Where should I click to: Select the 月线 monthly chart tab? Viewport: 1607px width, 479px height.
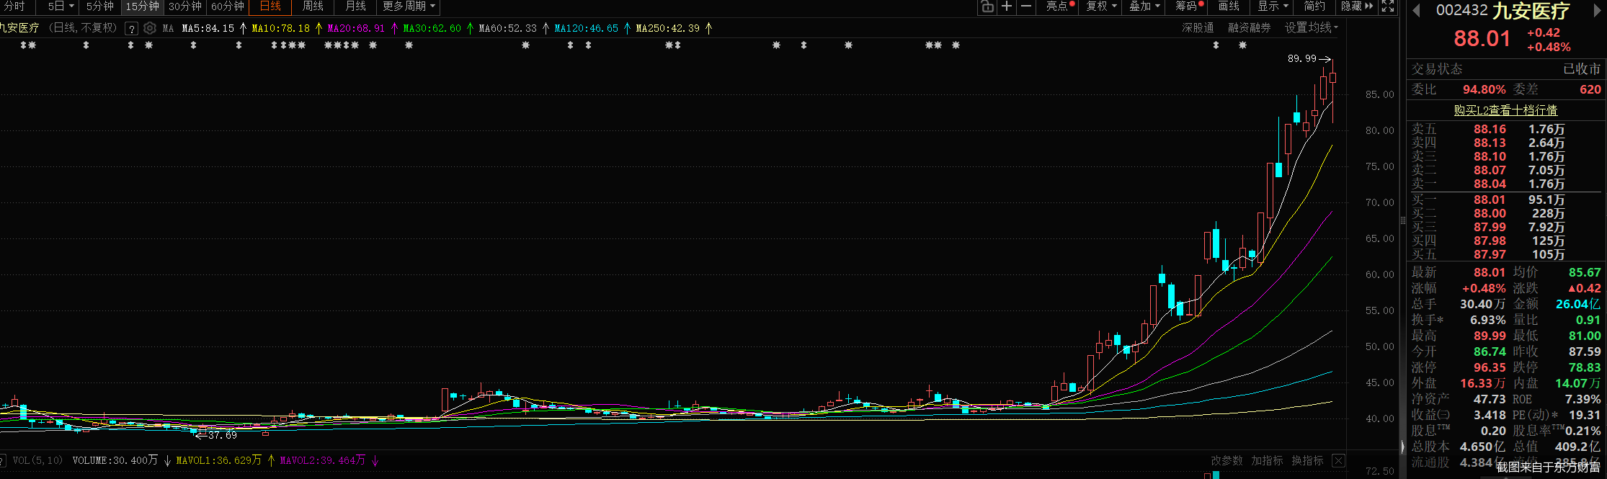pos(355,6)
